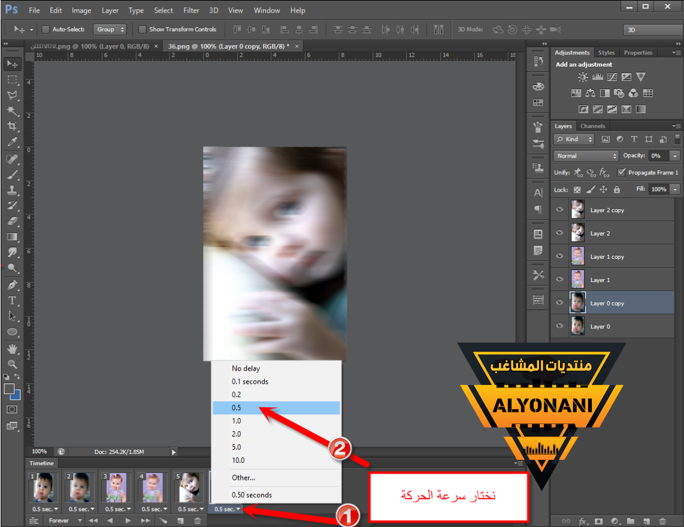Select the Magic Wand tool

pyautogui.click(x=12, y=111)
